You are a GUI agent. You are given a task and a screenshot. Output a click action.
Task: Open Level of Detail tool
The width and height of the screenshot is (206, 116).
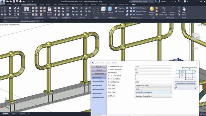pos(172,11)
